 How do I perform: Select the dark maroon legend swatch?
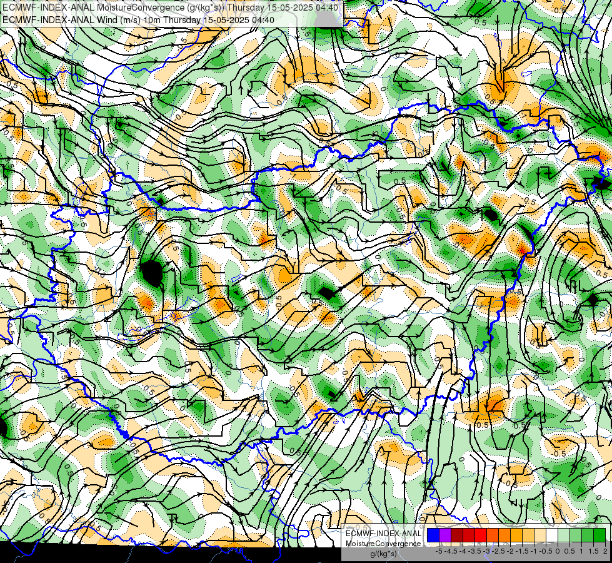[457, 535]
